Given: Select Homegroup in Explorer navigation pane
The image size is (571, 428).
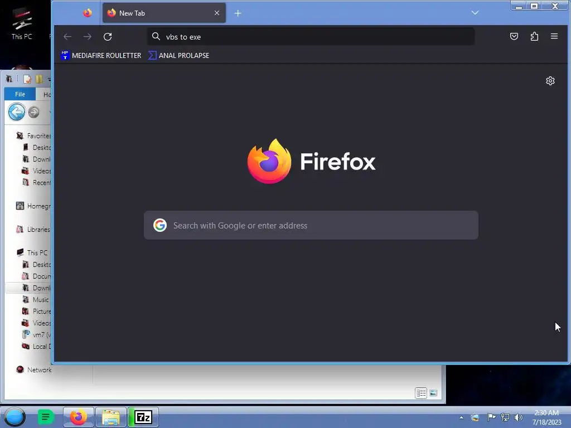Looking at the screenshot, I should click(33, 206).
